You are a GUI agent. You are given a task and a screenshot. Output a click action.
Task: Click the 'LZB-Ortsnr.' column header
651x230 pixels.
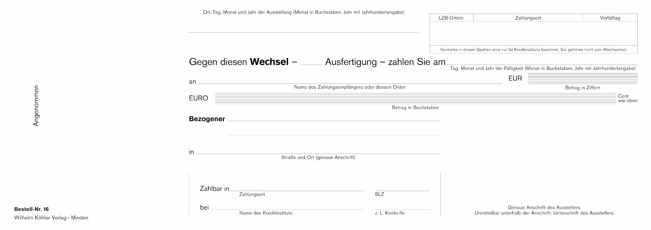pos(451,18)
